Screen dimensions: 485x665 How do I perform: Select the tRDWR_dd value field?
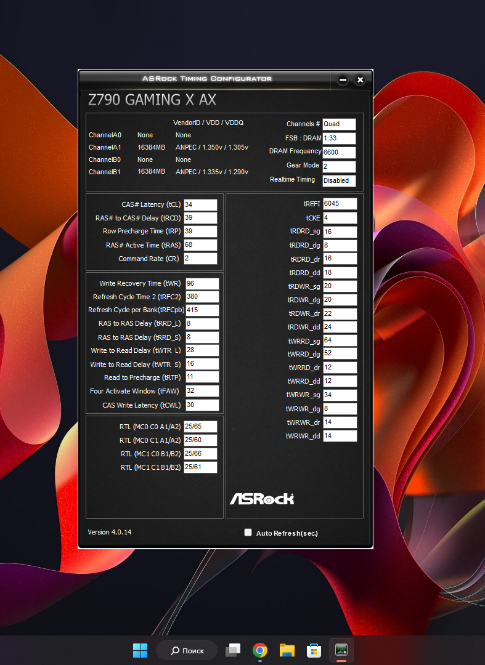click(x=340, y=327)
